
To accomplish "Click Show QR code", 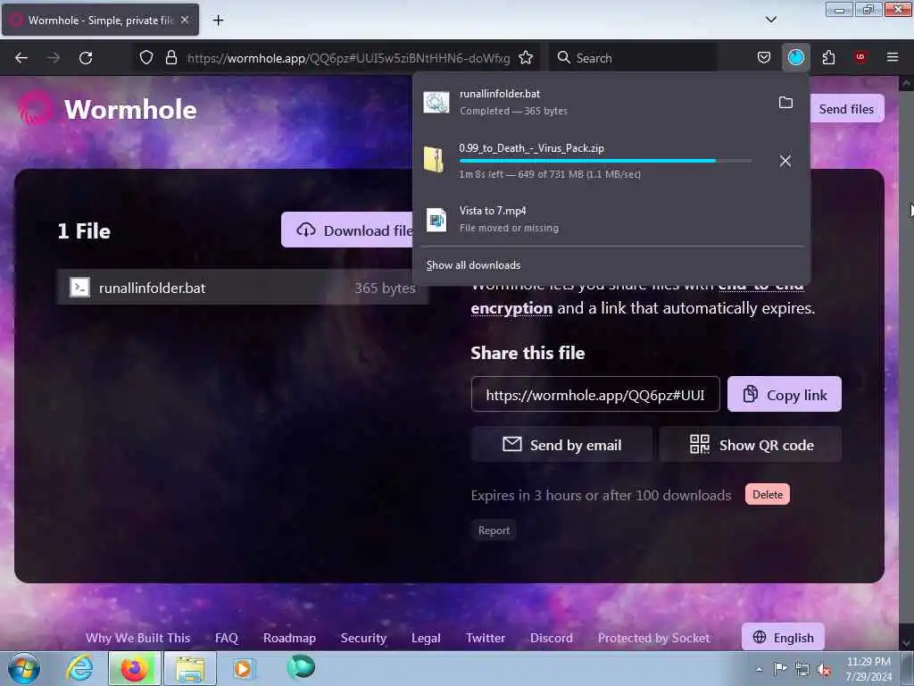I will (x=751, y=445).
